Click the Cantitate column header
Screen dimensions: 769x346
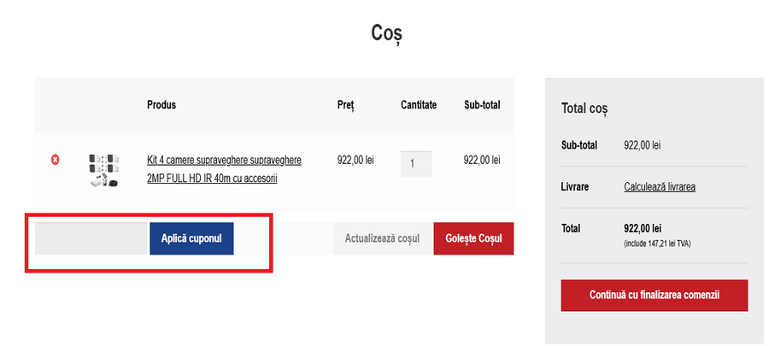tap(419, 105)
